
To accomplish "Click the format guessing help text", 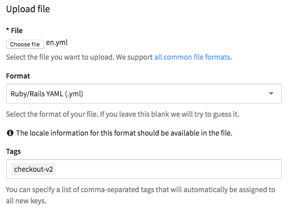I will pos(123,114).
